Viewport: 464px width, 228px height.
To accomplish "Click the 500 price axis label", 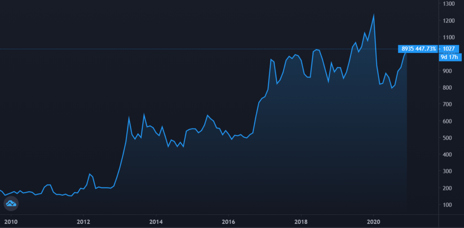I will [x=447, y=138].
